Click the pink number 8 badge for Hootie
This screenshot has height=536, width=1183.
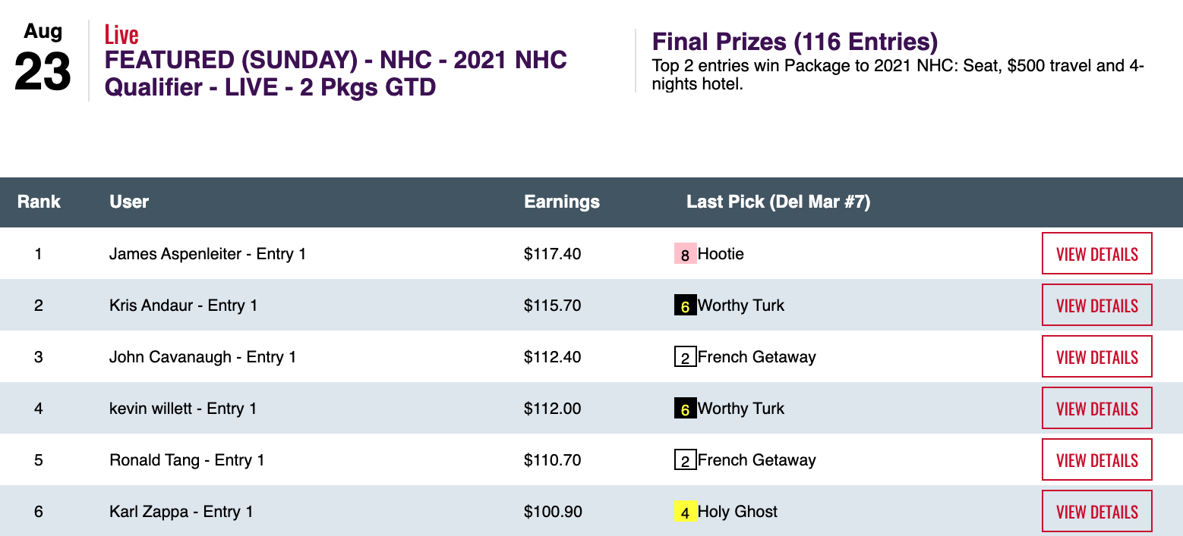tap(685, 254)
